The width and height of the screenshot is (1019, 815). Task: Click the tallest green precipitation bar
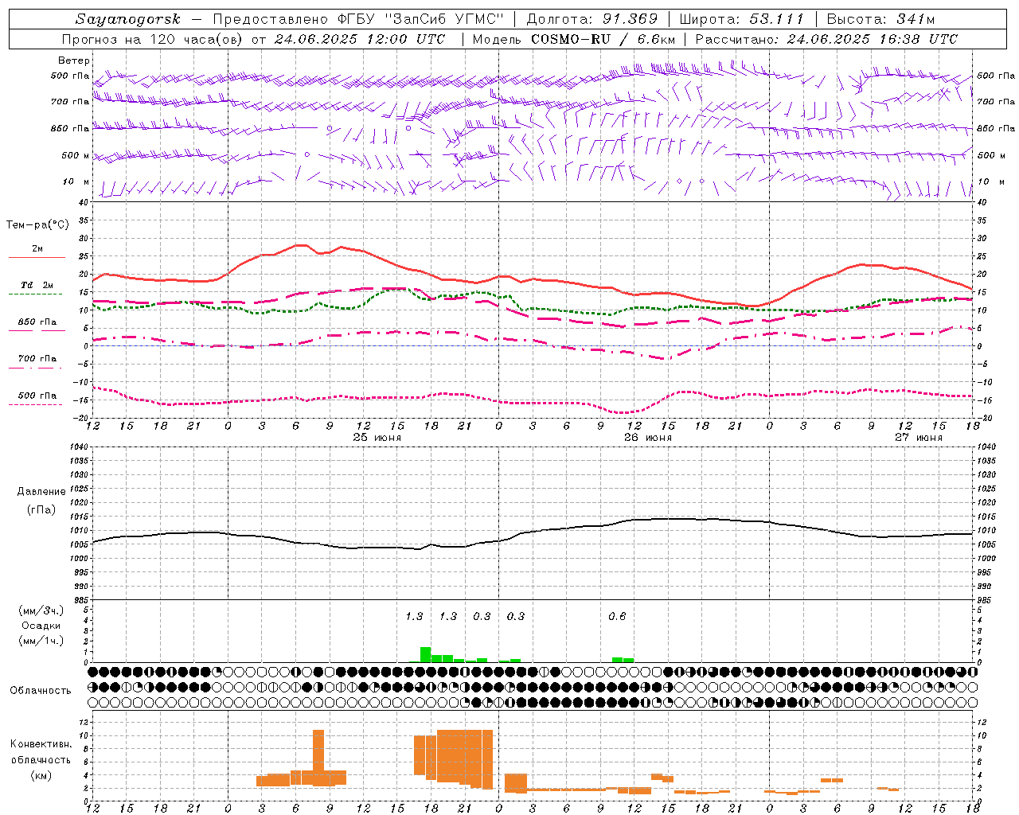[425, 655]
